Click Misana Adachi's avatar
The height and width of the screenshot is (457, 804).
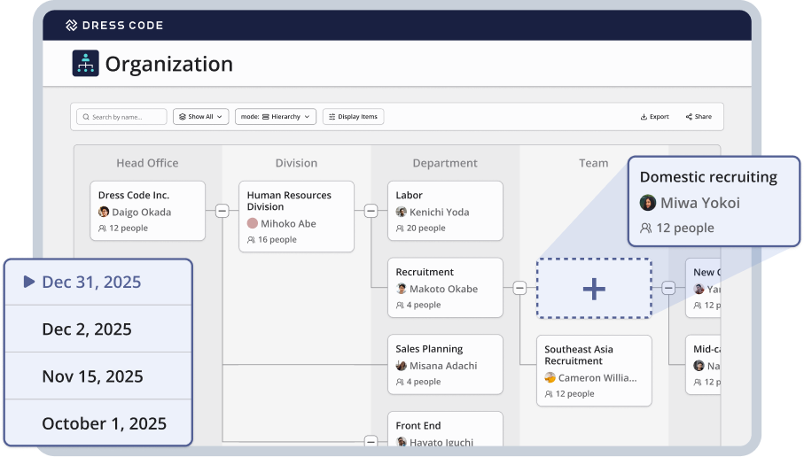[401, 365]
